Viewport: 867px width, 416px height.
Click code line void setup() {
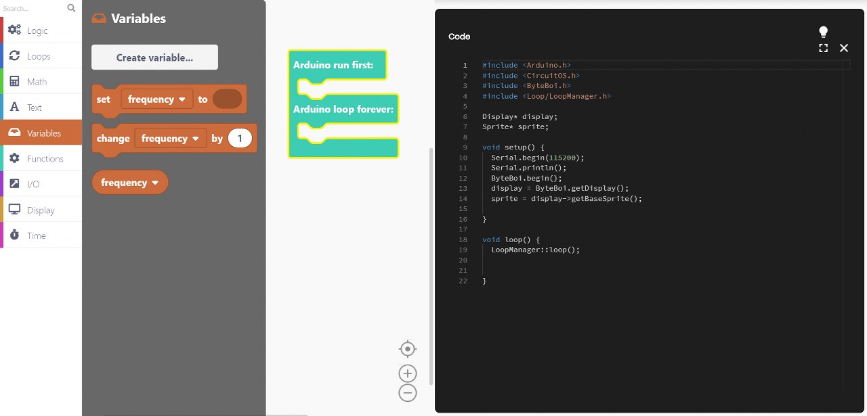coord(513,147)
